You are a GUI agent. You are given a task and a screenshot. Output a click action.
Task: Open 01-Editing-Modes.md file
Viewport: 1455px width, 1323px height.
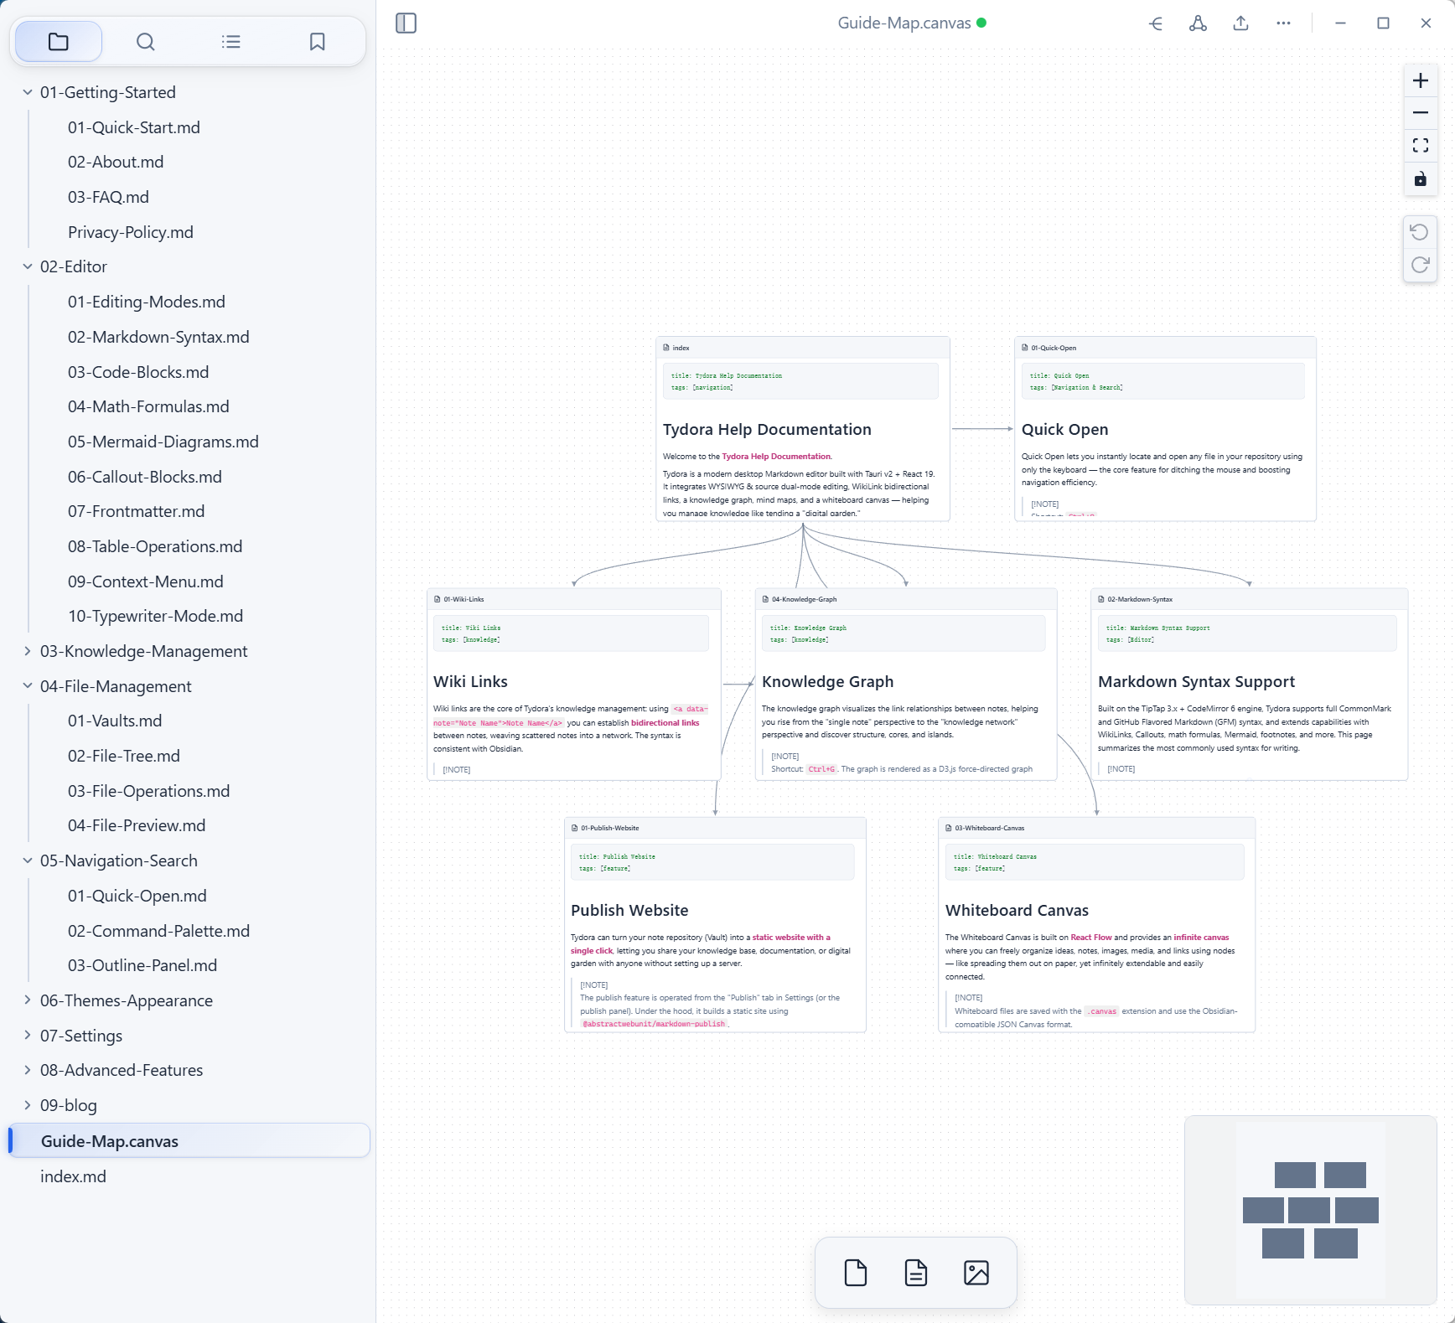(147, 302)
